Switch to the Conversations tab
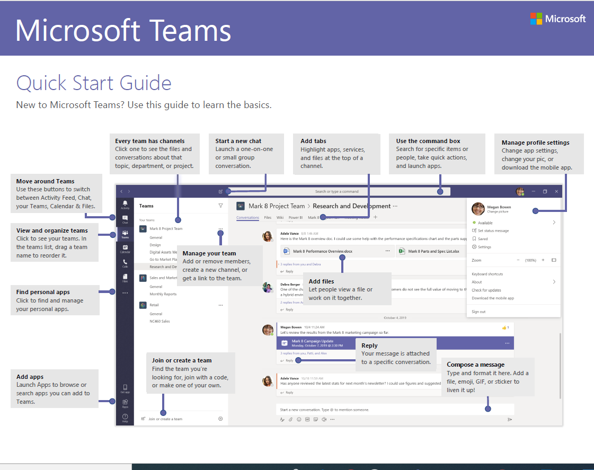594x470 pixels. (248, 217)
